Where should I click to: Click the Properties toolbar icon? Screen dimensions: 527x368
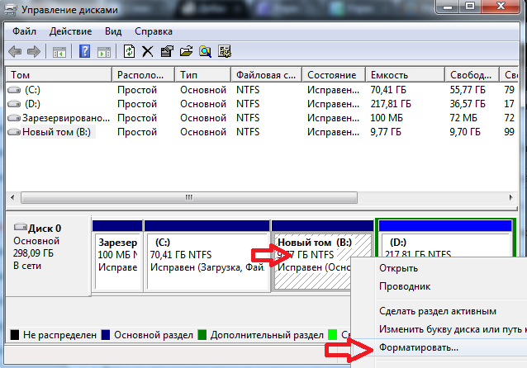(166, 51)
